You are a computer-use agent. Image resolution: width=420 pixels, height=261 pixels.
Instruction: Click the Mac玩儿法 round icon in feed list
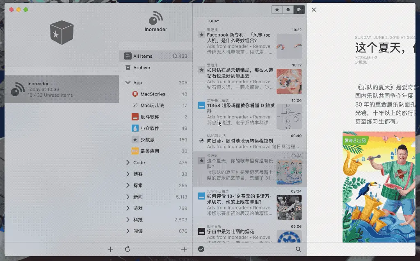pos(135,105)
